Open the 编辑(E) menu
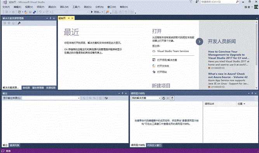This screenshot has height=153, width=259. (x=17, y=7)
